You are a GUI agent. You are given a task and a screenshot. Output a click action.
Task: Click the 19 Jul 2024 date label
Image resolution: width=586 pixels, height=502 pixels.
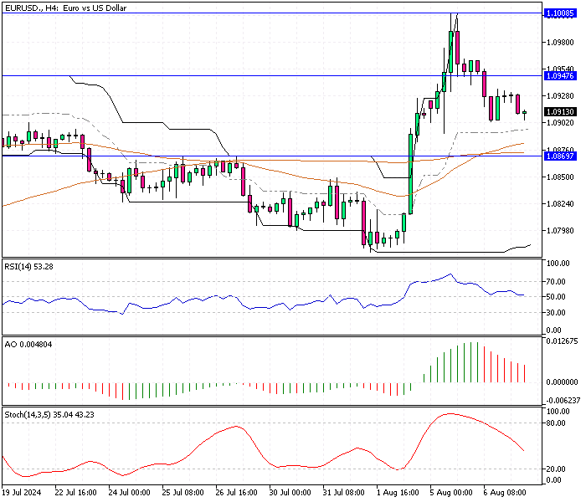pyautogui.click(x=23, y=494)
